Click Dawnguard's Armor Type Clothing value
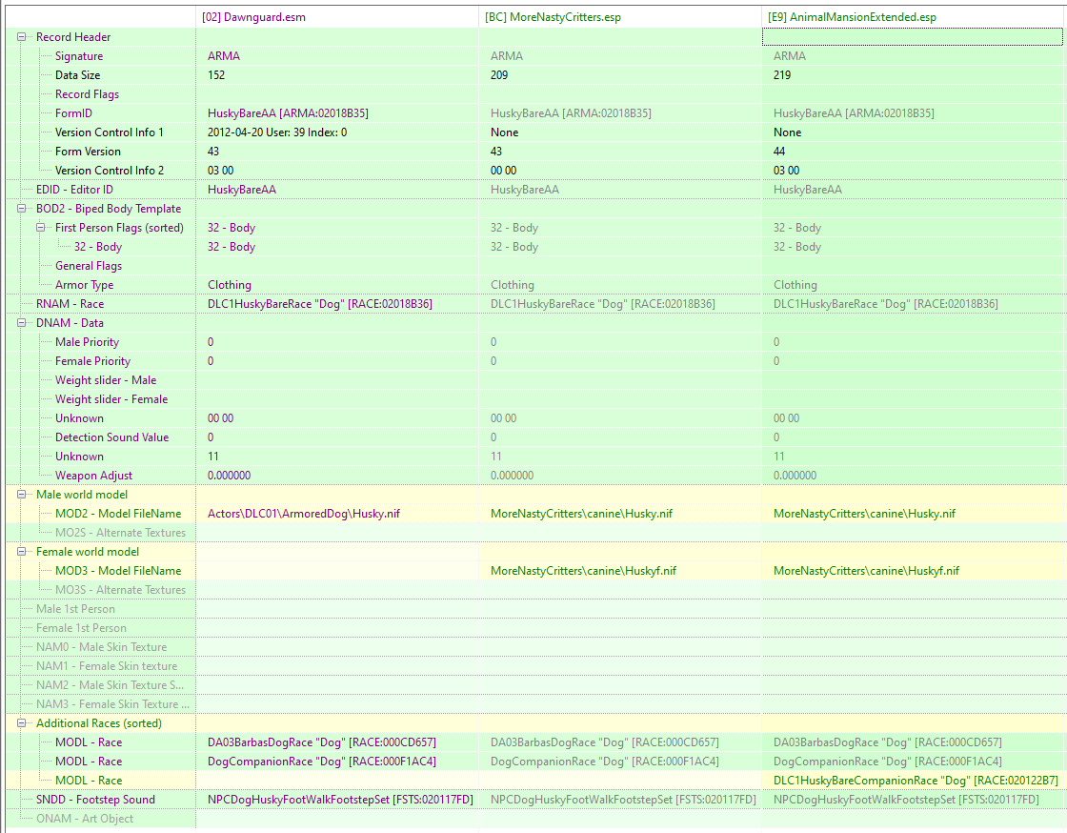Viewport: 1067px width, 833px height. [x=230, y=285]
